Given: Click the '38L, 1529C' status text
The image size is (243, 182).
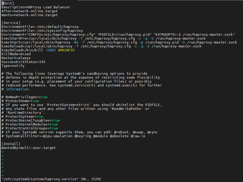Looking at the screenshot, I should coord(91,179).
